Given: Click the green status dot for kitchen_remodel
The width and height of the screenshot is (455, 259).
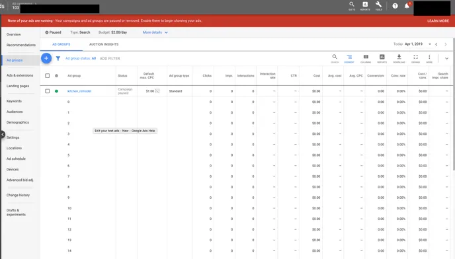Looking at the screenshot, I should (56, 91).
